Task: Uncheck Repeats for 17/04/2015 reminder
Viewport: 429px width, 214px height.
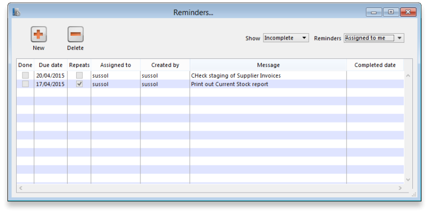Action: coord(79,85)
